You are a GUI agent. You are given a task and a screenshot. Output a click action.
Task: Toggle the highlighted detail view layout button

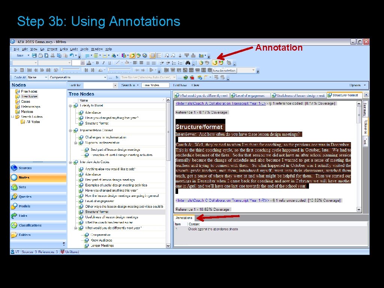152,55
